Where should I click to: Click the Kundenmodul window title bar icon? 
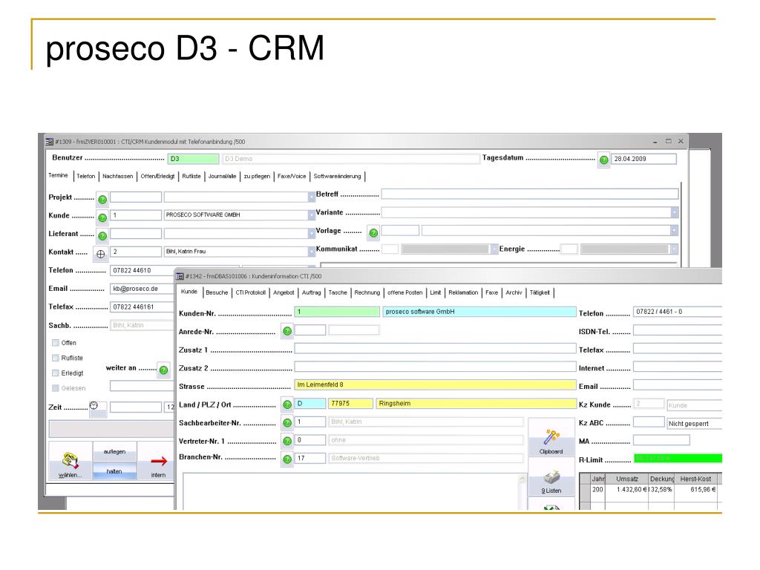click(x=49, y=142)
